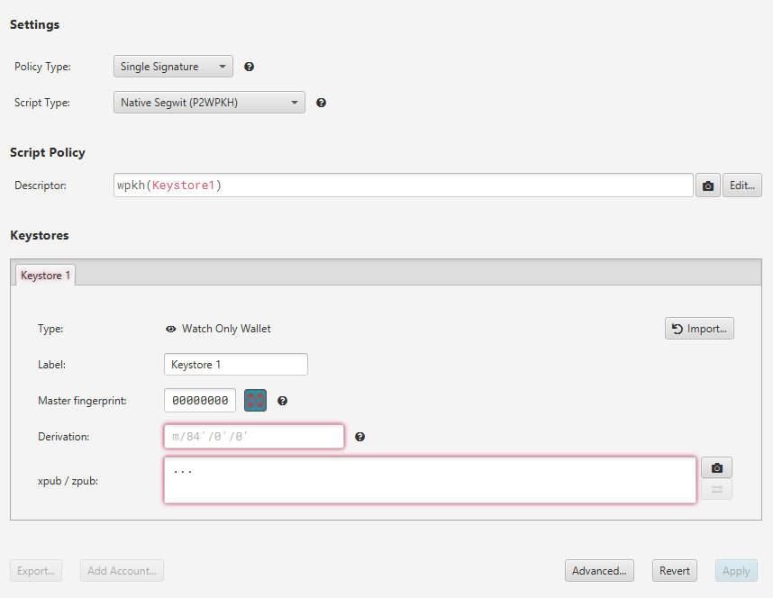
Task: Focus the Keystore Label text field
Action: [236, 365]
